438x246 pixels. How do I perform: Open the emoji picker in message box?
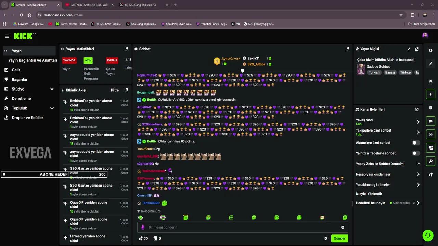click(x=343, y=227)
